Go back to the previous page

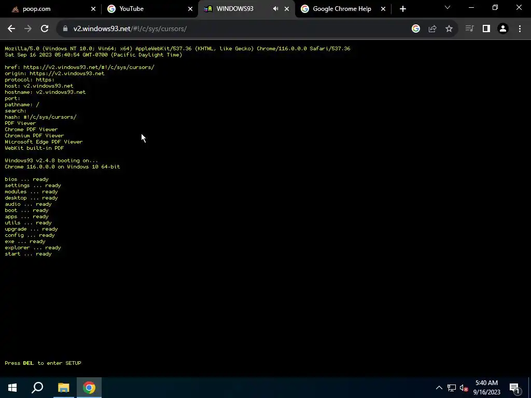coord(11,29)
